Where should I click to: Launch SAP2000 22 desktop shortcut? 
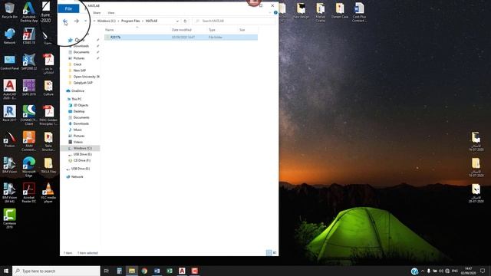point(29,62)
